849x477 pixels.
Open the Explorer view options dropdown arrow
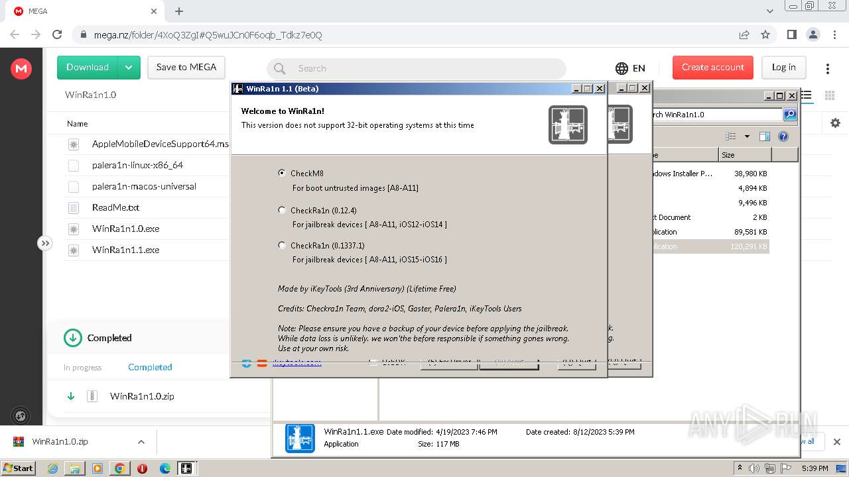coord(747,136)
